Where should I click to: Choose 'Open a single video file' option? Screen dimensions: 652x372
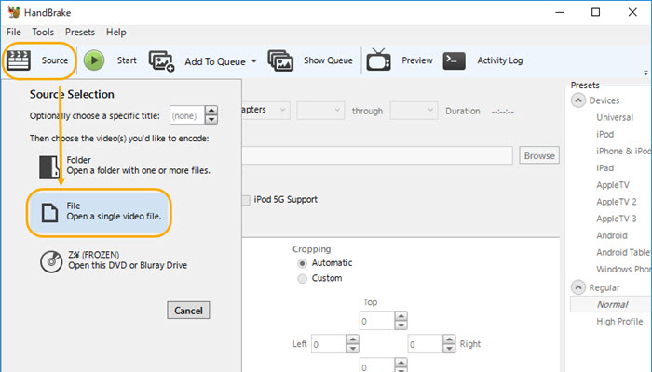pyautogui.click(x=99, y=213)
